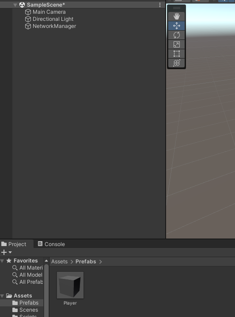Activate the Move tool

coord(176,26)
